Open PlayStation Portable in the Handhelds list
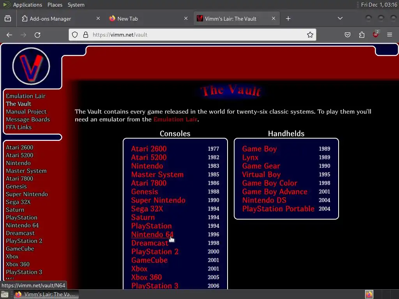 (278, 209)
